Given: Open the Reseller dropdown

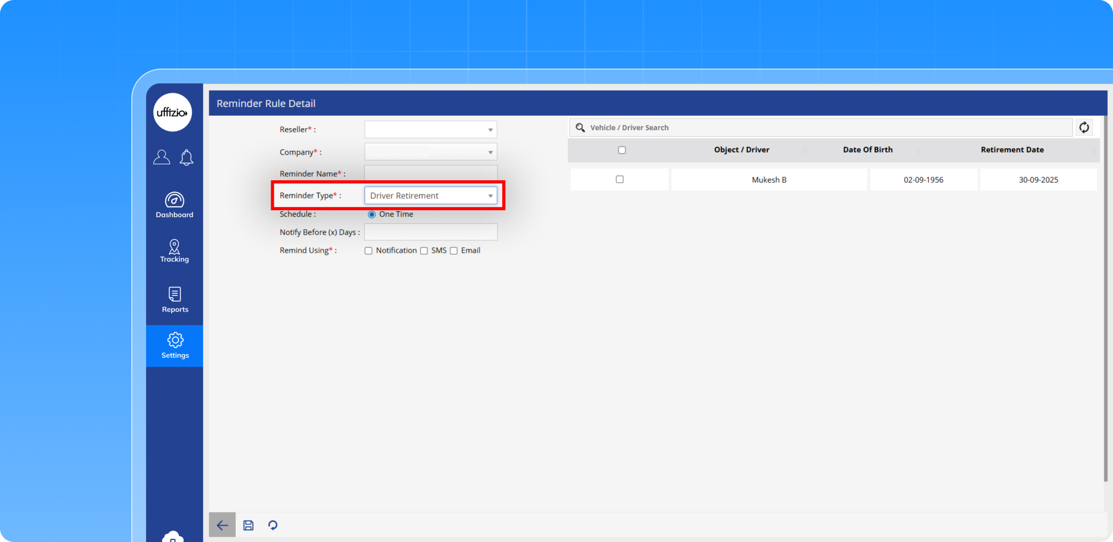Looking at the screenshot, I should pos(430,130).
